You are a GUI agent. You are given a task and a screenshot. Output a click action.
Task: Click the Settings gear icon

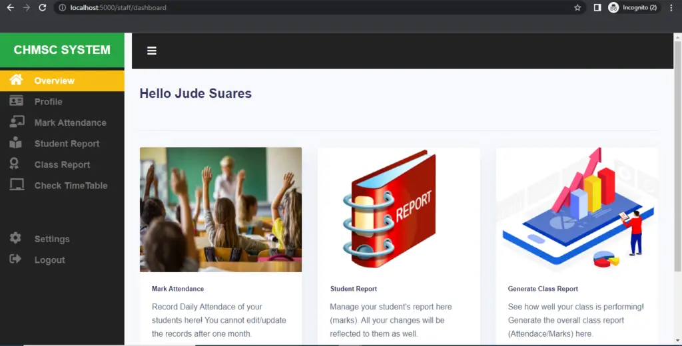point(15,238)
